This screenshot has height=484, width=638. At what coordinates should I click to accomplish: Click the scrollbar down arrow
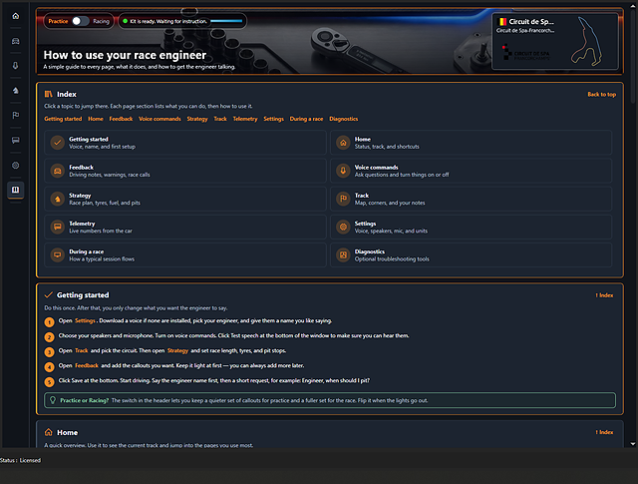click(x=633, y=444)
